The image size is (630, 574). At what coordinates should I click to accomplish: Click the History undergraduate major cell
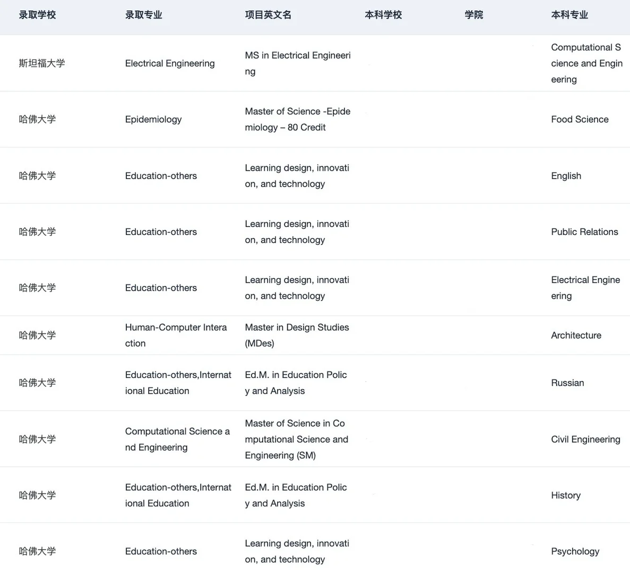pos(566,495)
